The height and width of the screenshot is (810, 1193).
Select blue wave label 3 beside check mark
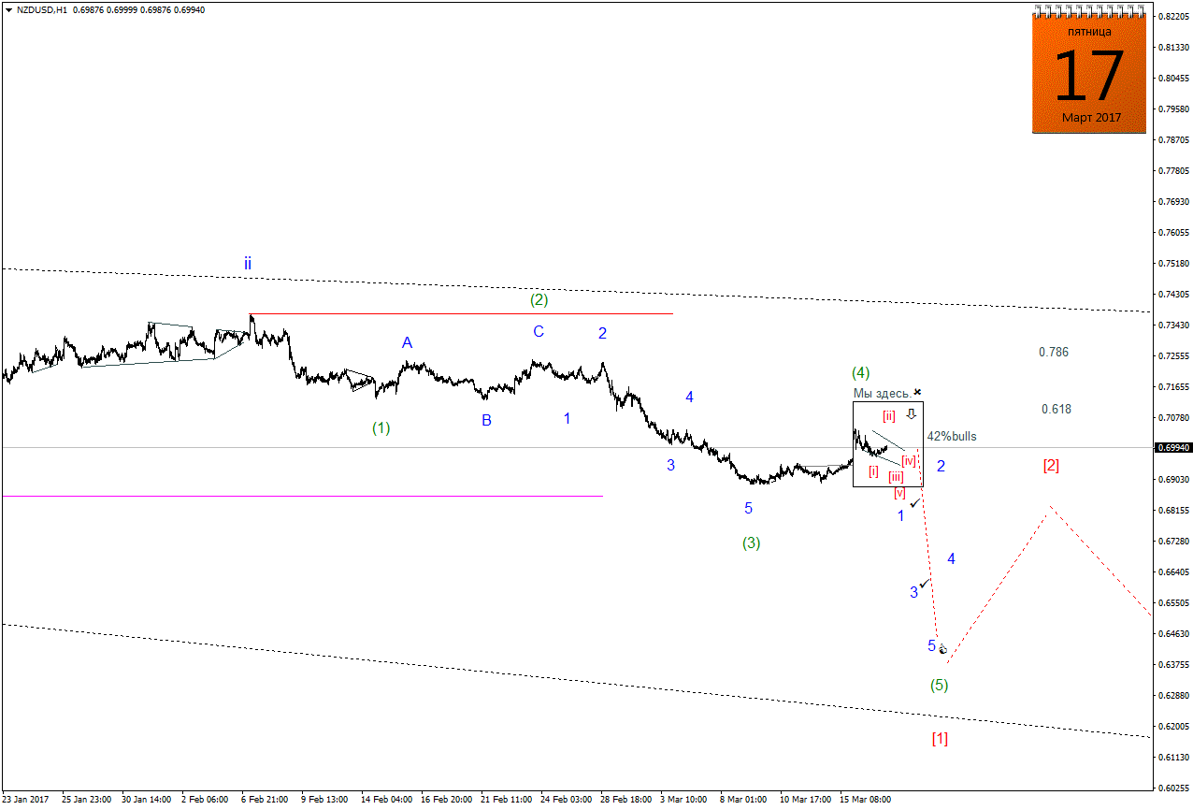[x=913, y=592]
